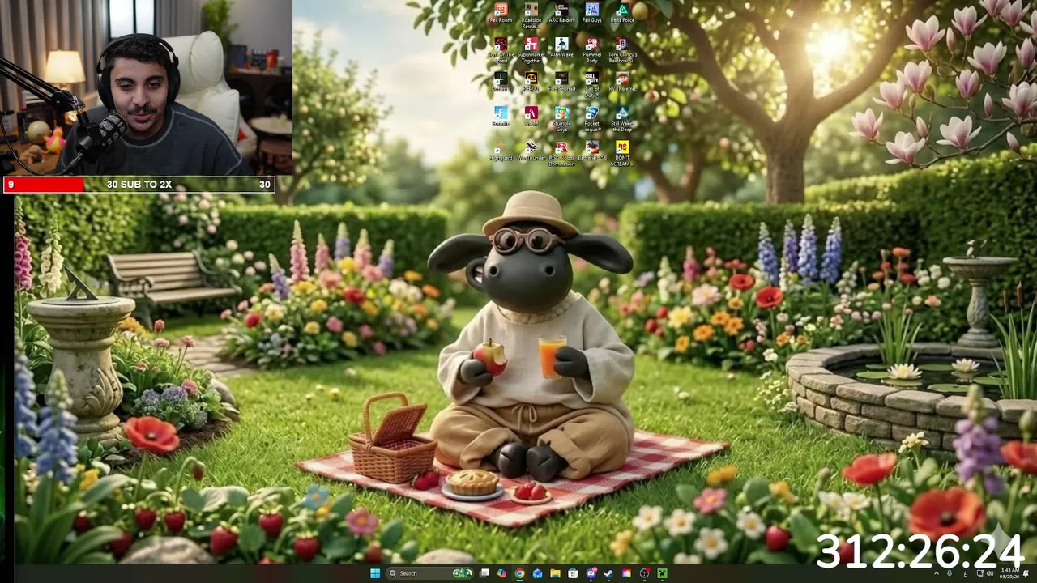The image size is (1037, 583).
Task: Open the Windows Start menu
Action: pos(375,573)
